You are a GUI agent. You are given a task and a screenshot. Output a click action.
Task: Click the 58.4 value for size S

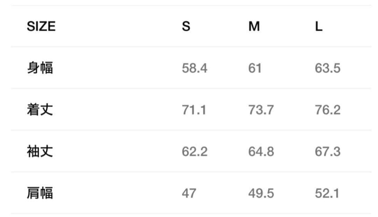click(x=194, y=68)
